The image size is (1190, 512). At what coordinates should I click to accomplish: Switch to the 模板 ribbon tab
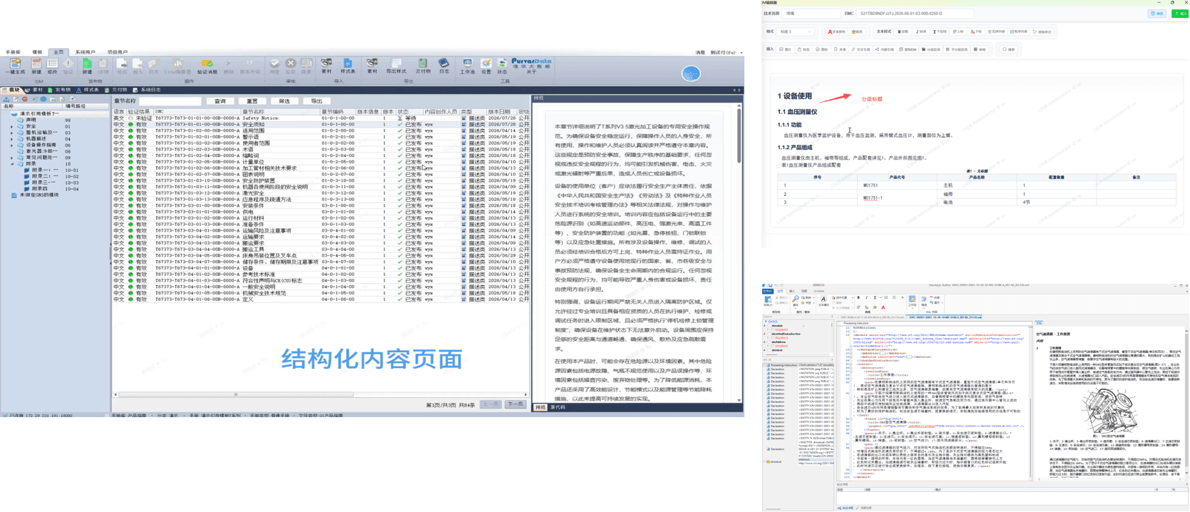point(36,52)
